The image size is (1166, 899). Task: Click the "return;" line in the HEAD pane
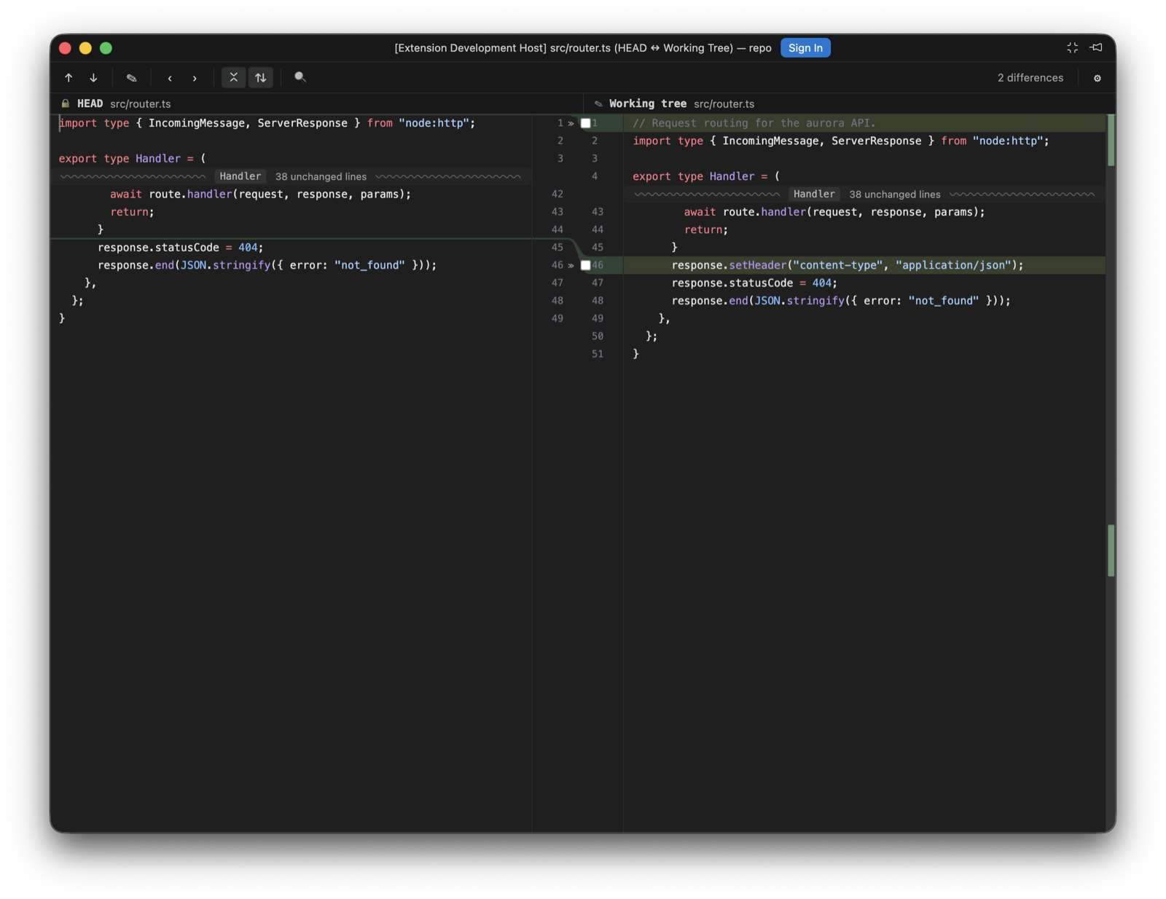132,212
